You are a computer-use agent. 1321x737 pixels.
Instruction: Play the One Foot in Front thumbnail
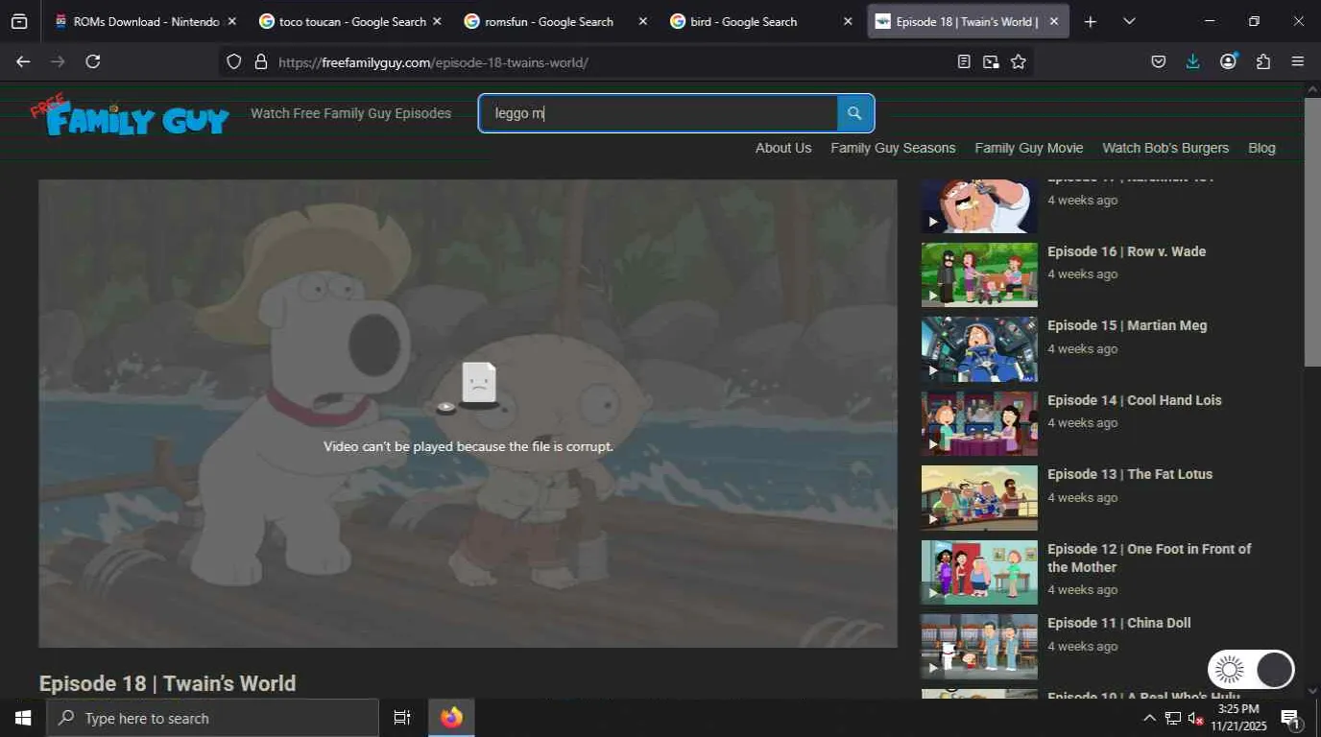tap(979, 573)
